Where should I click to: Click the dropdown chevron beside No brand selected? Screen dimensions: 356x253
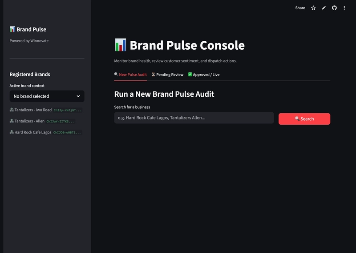pos(78,96)
